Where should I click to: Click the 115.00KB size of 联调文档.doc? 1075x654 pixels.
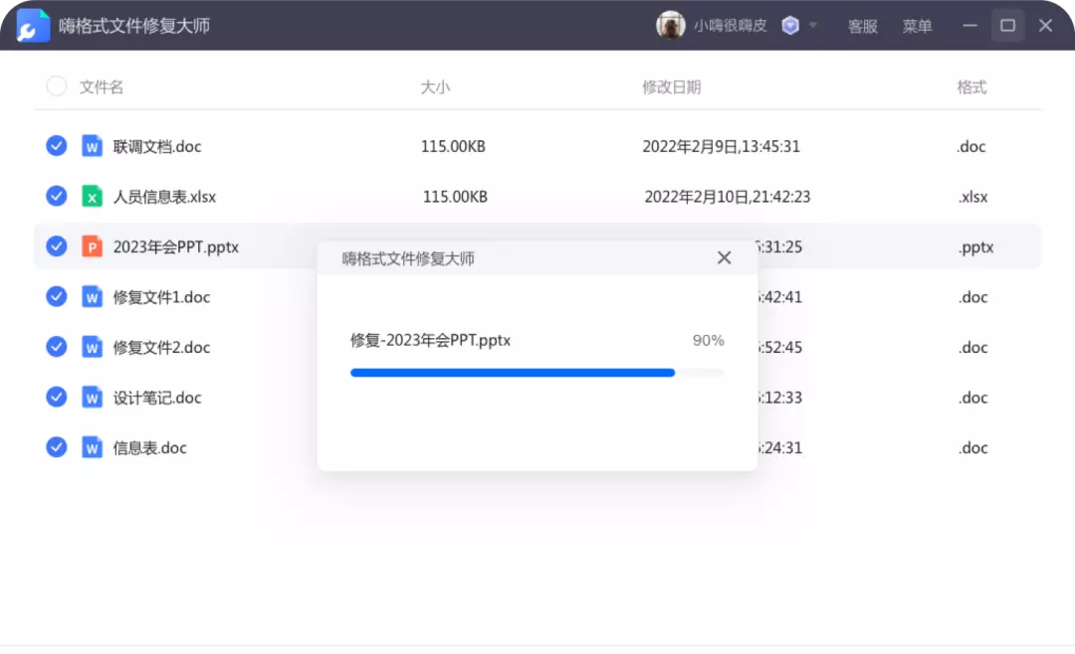click(x=453, y=146)
